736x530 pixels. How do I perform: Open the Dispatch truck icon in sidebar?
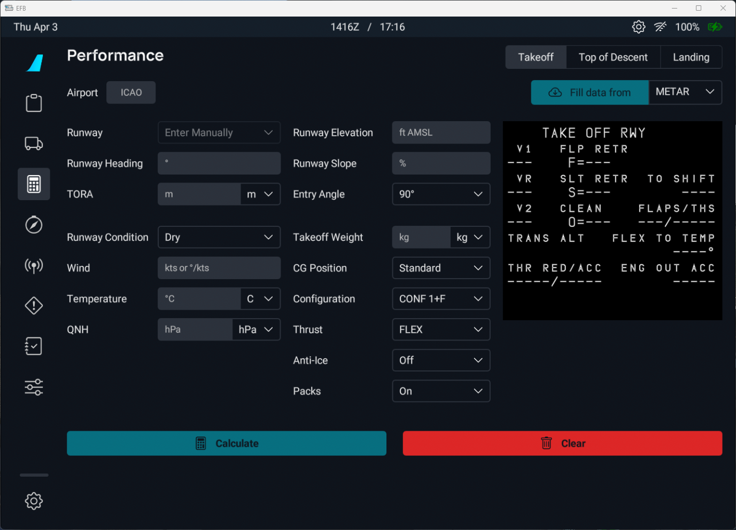(x=34, y=144)
